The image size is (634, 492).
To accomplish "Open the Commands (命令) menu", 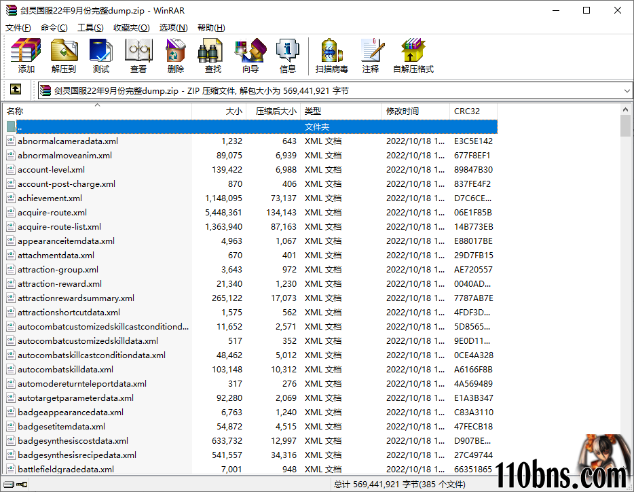I will pos(54,28).
